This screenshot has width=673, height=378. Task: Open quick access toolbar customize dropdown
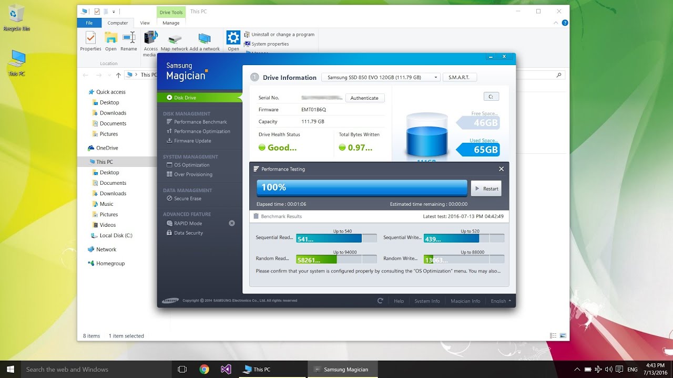[114, 12]
